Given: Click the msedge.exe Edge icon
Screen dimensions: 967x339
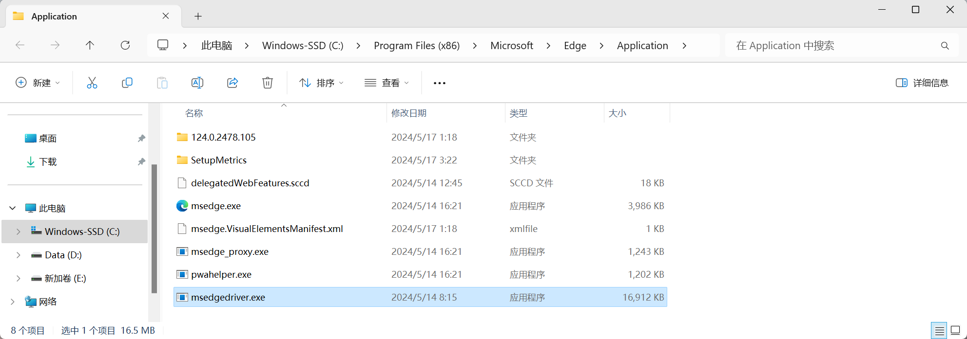Looking at the screenshot, I should tap(182, 206).
